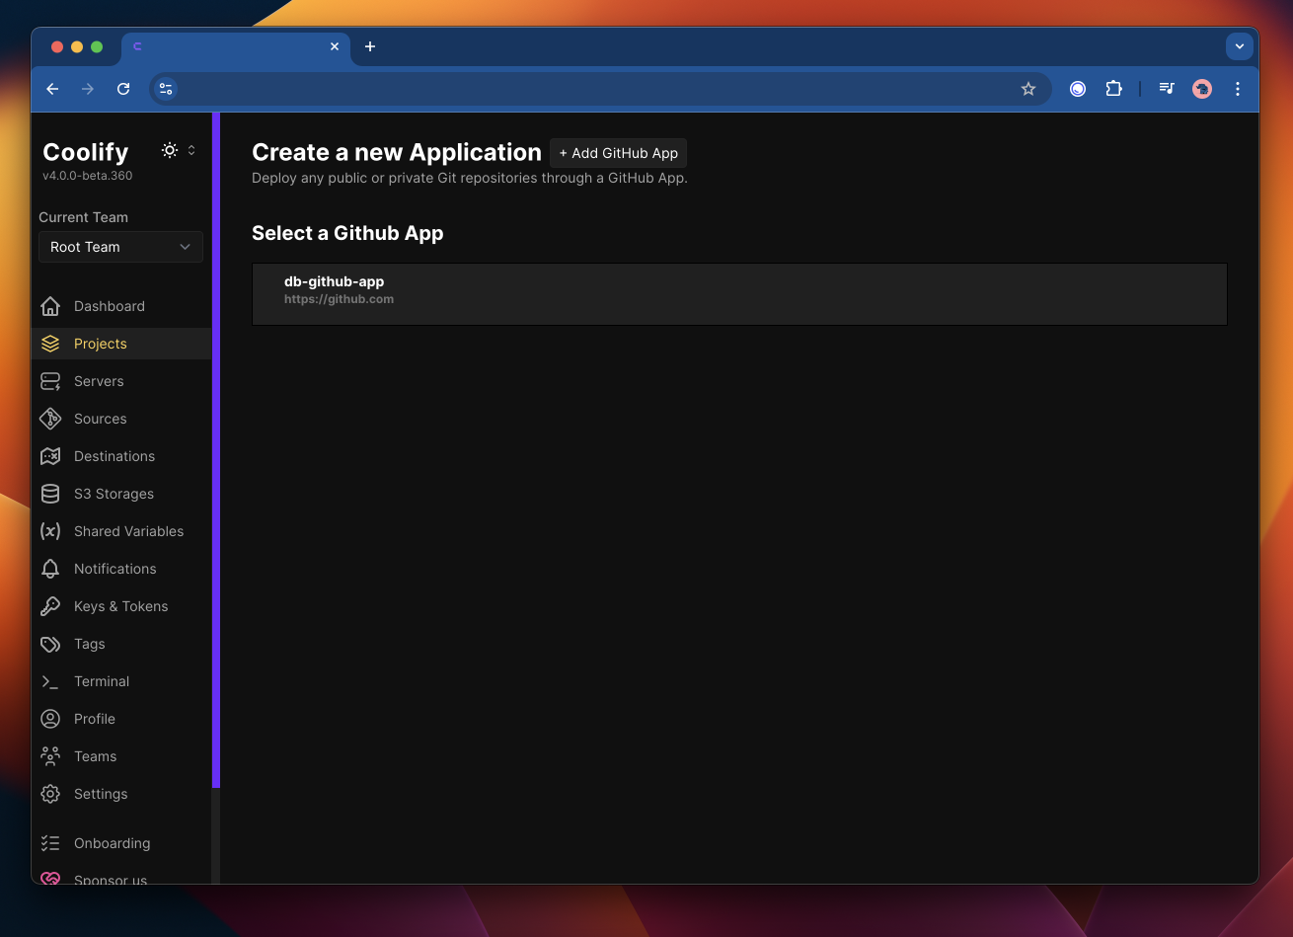Viewport: 1293px width, 937px height.
Task: Select the db-github-app card
Action: 739,294
